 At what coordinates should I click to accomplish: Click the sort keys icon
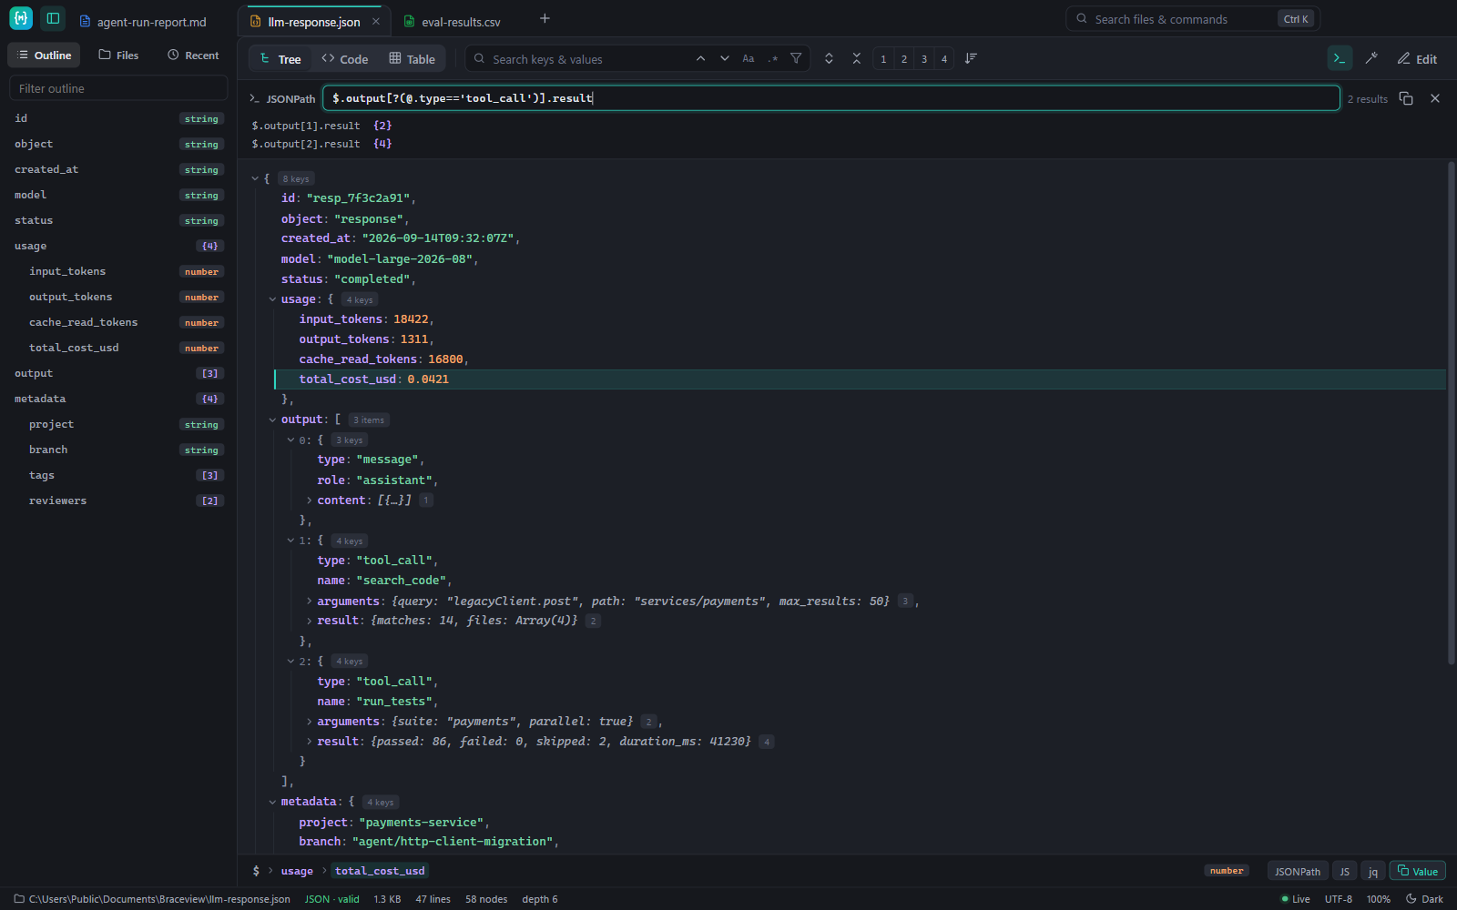971,58
